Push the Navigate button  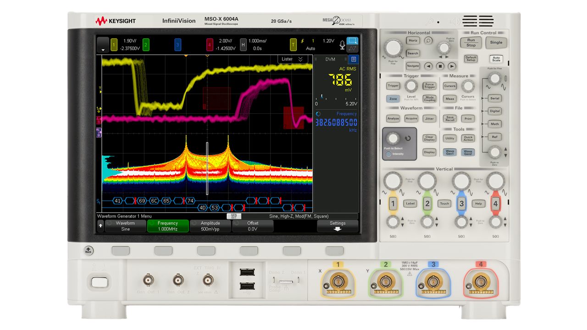pyautogui.click(x=413, y=66)
